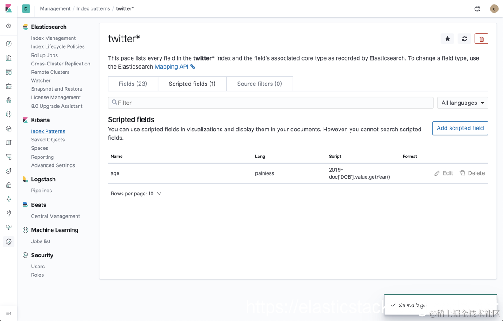Viewport: 503px width, 321px height.
Task: Open Advanced Settings
Action: click(53, 165)
